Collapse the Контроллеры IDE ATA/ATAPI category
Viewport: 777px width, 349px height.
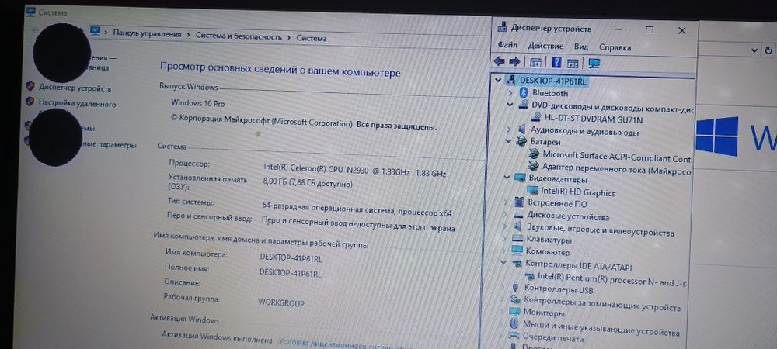[x=504, y=263]
